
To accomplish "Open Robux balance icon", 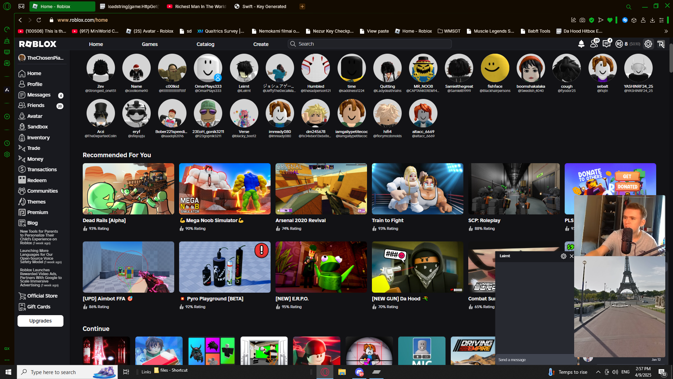I will (x=619, y=44).
